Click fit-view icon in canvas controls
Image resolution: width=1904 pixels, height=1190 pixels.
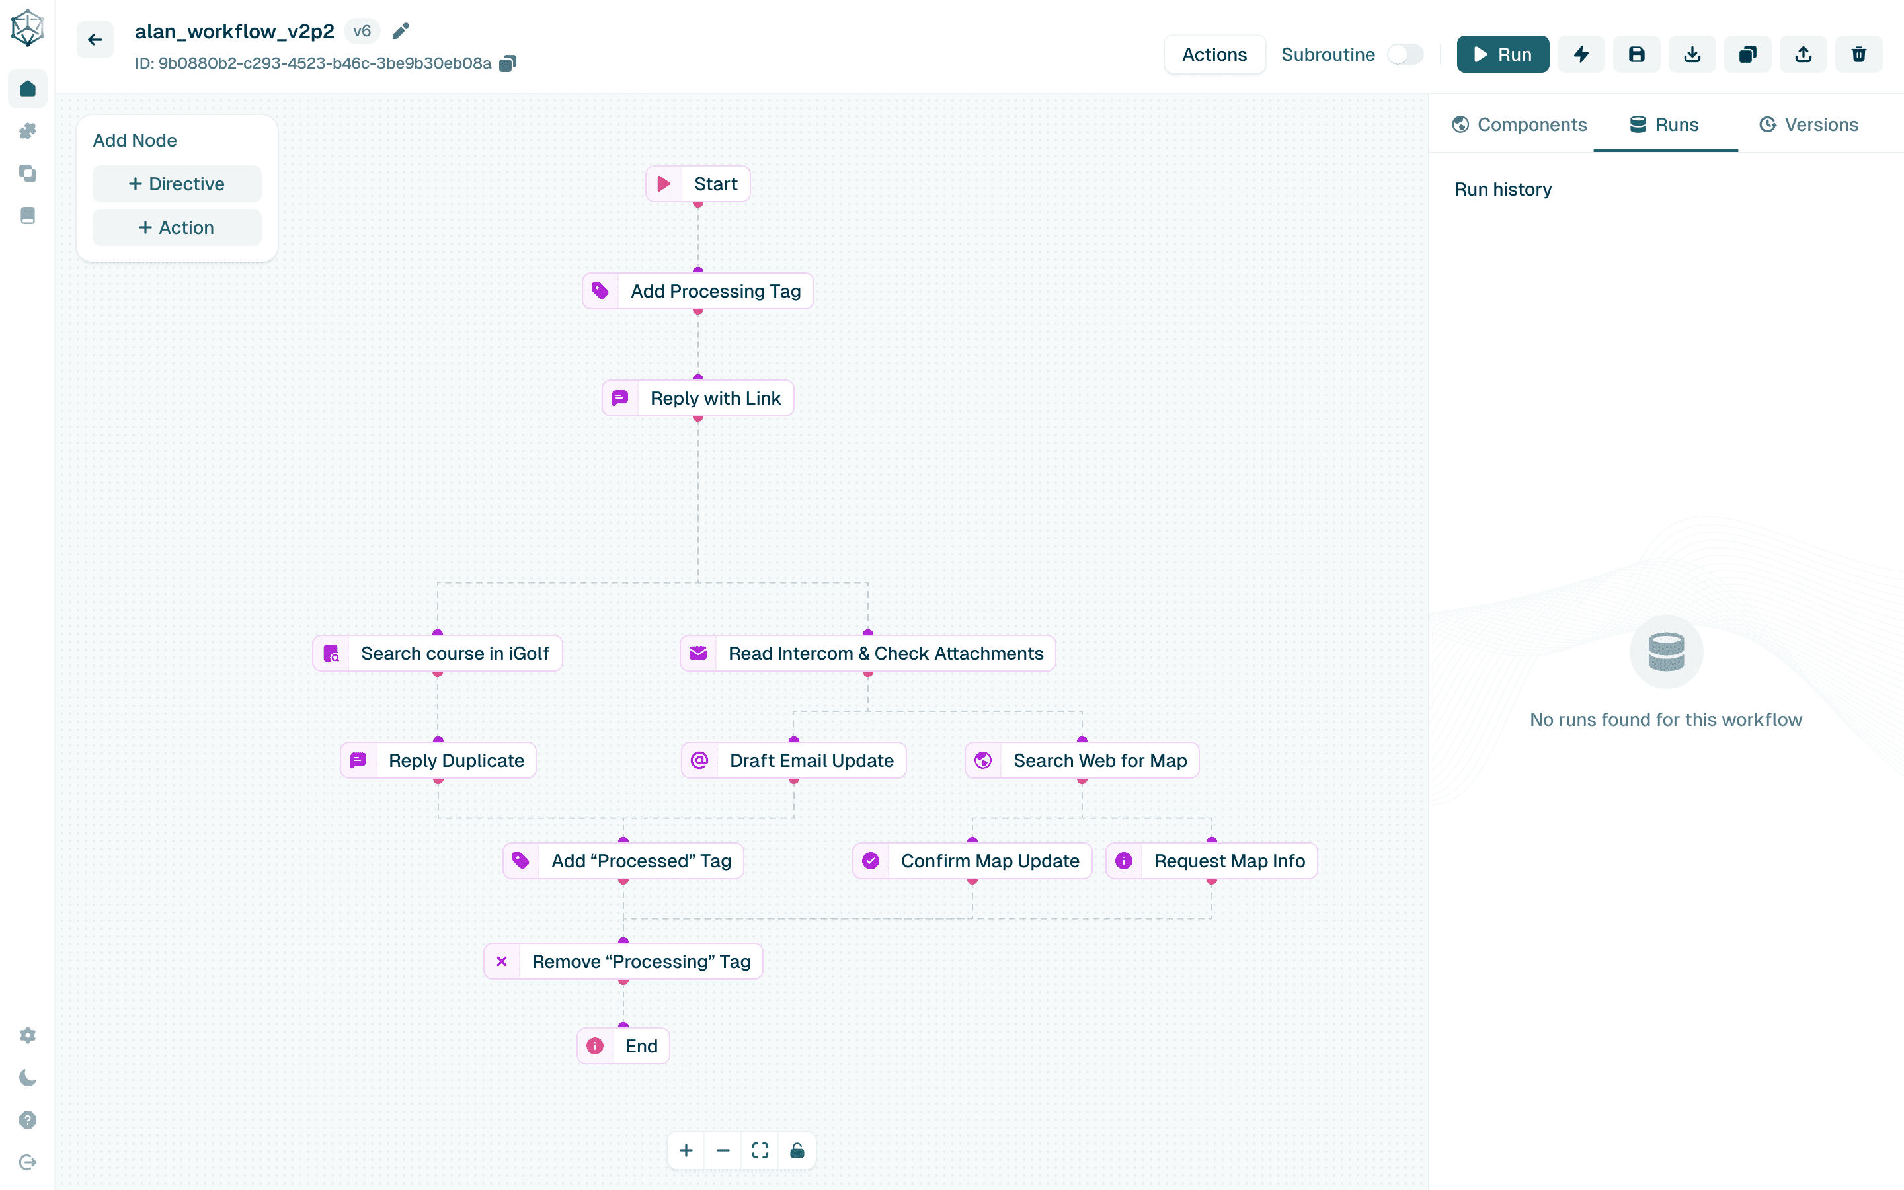point(760,1150)
